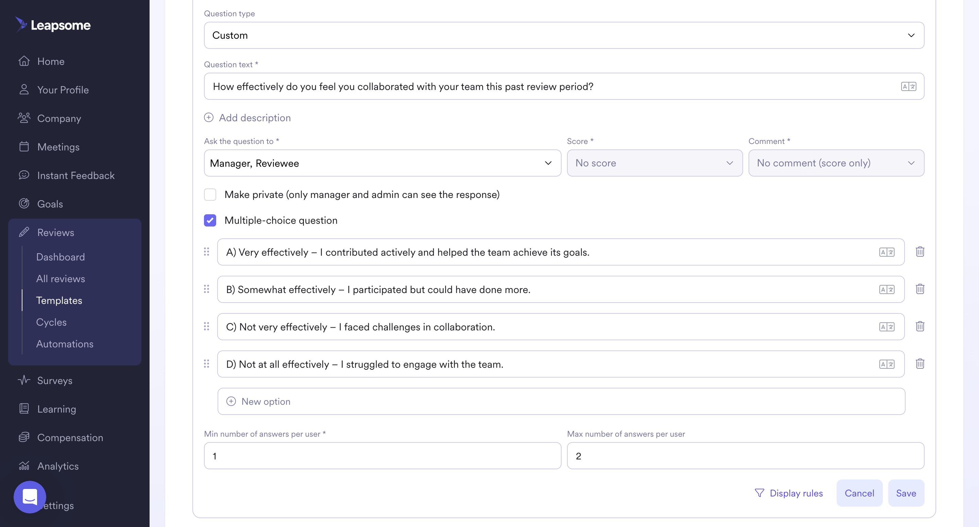Click option D text field
The width and height of the screenshot is (979, 527).
point(561,364)
